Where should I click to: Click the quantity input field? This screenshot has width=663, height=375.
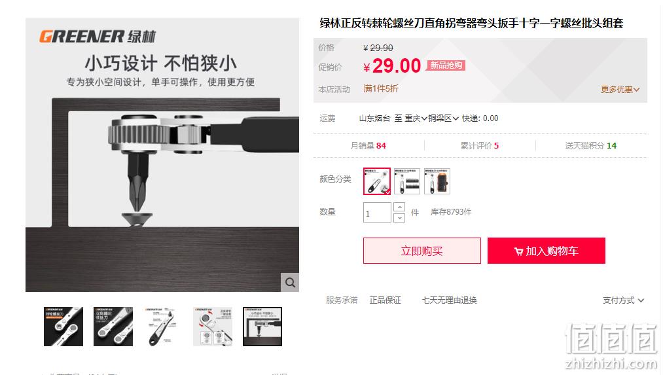[x=377, y=213]
